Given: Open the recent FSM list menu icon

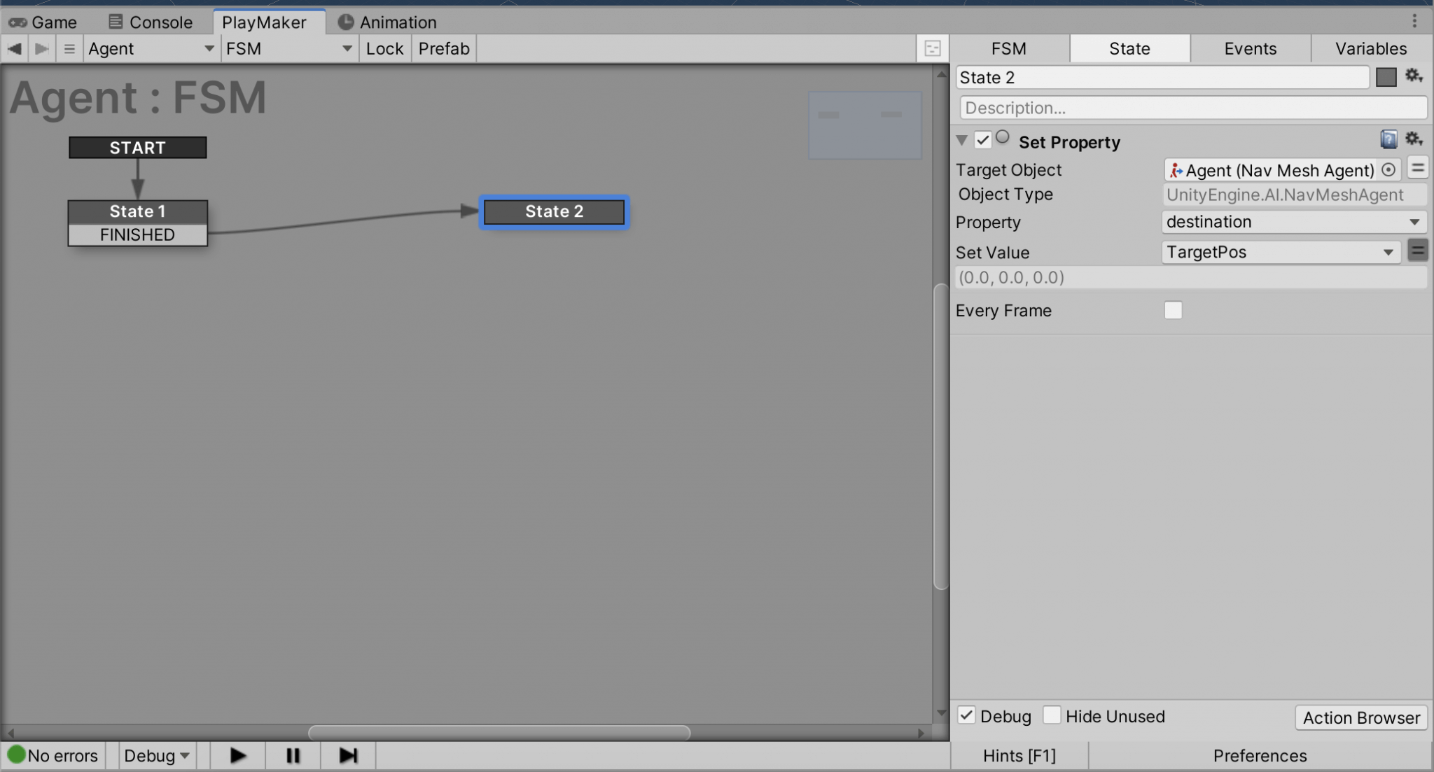Looking at the screenshot, I should (69, 49).
